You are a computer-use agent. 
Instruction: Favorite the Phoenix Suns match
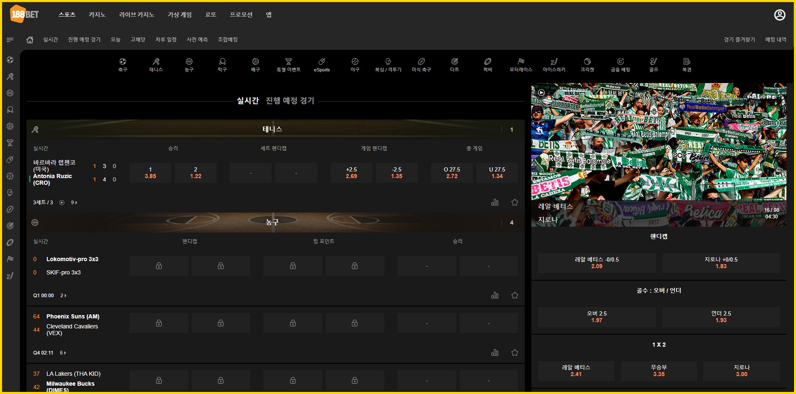coord(515,352)
